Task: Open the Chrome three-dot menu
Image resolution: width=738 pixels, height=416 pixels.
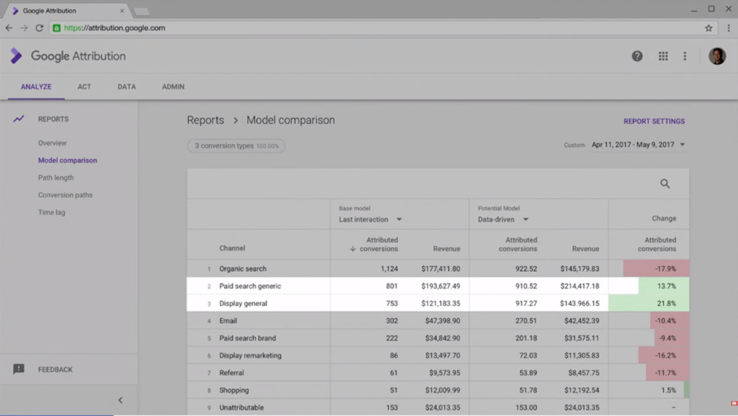Action: tap(728, 28)
